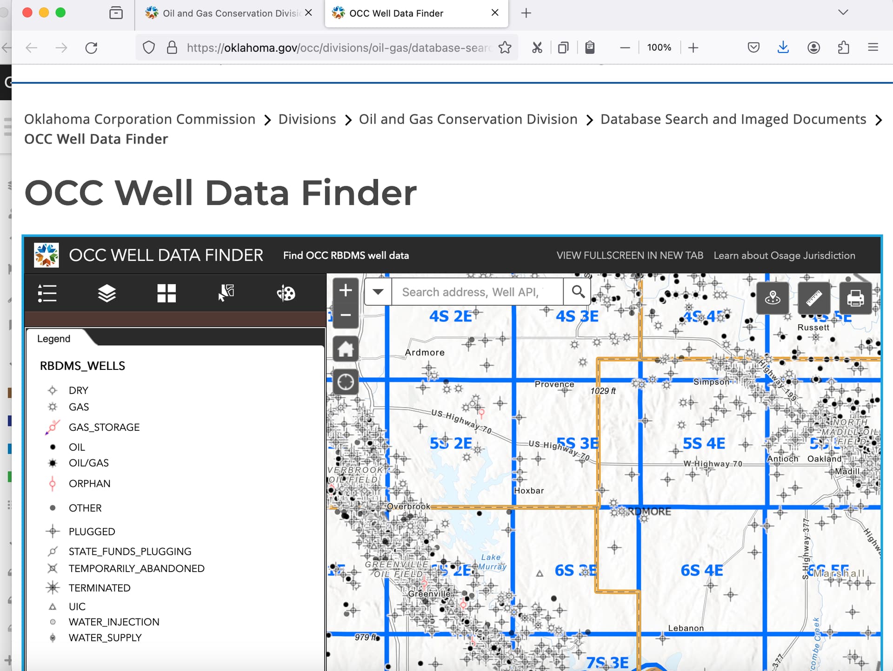Screen dimensions: 893x671
Task: Decrease browser zoom with minus button
Action: (625, 47)
